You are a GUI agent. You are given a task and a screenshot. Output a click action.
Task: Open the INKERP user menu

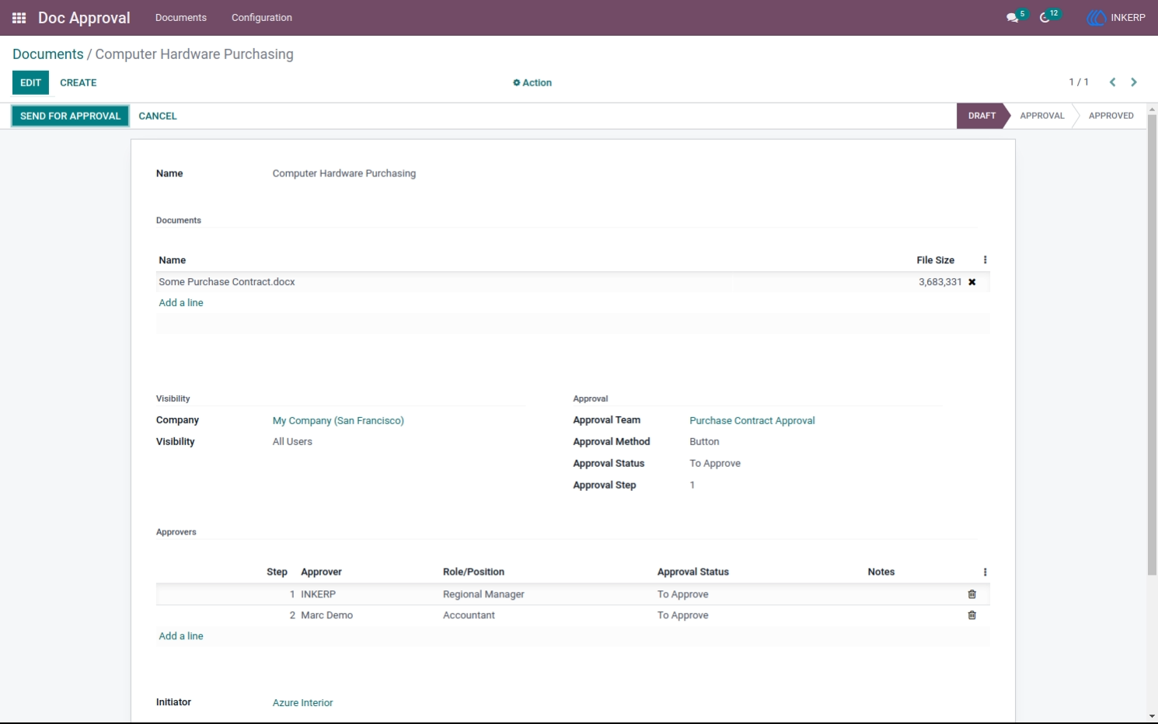click(x=1116, y=17)
